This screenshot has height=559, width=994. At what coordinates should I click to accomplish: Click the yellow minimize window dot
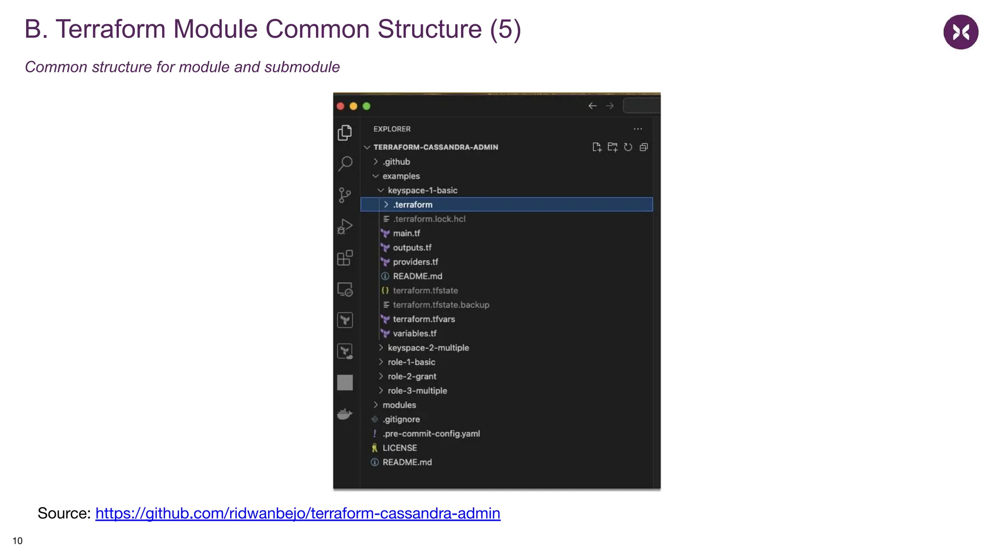[x=353, y=106]
